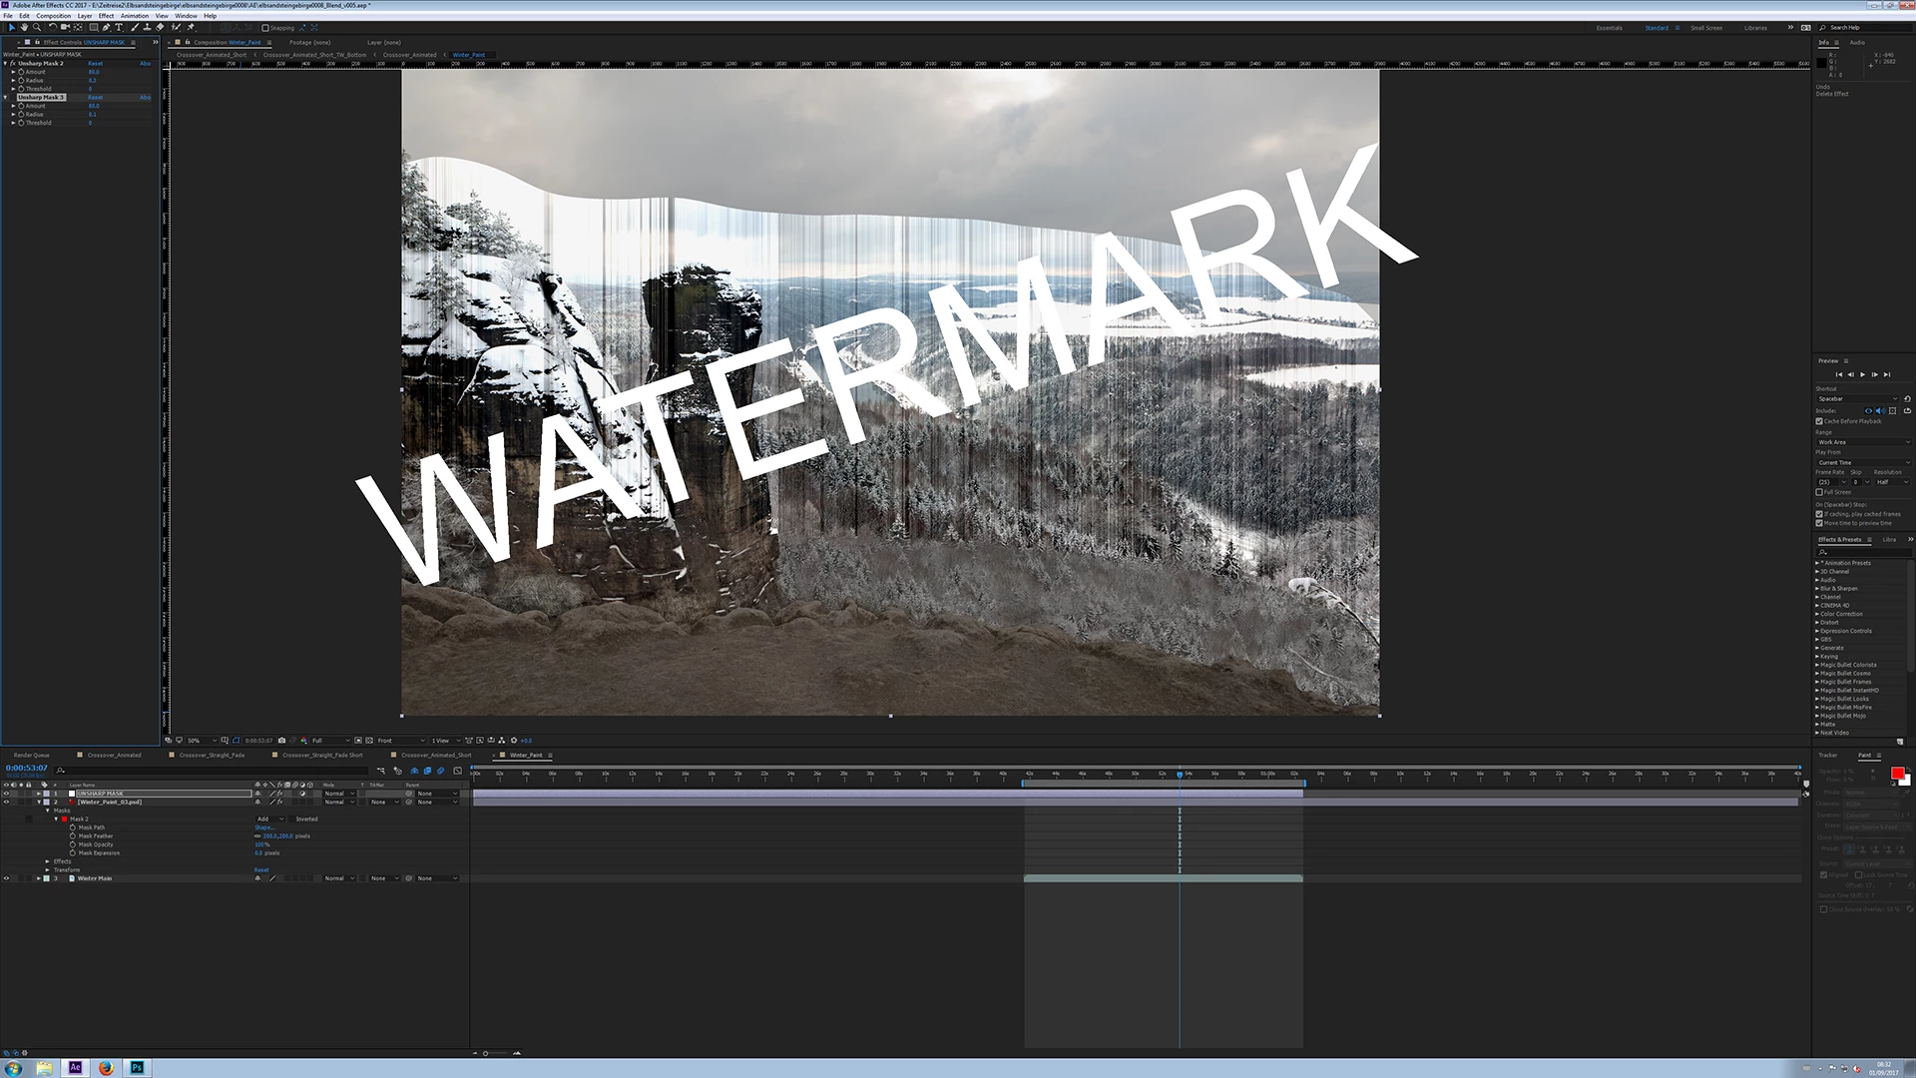Open the Animation menu
The width and height of the screenshot is (1916, 1078).
tap(135, 16)
